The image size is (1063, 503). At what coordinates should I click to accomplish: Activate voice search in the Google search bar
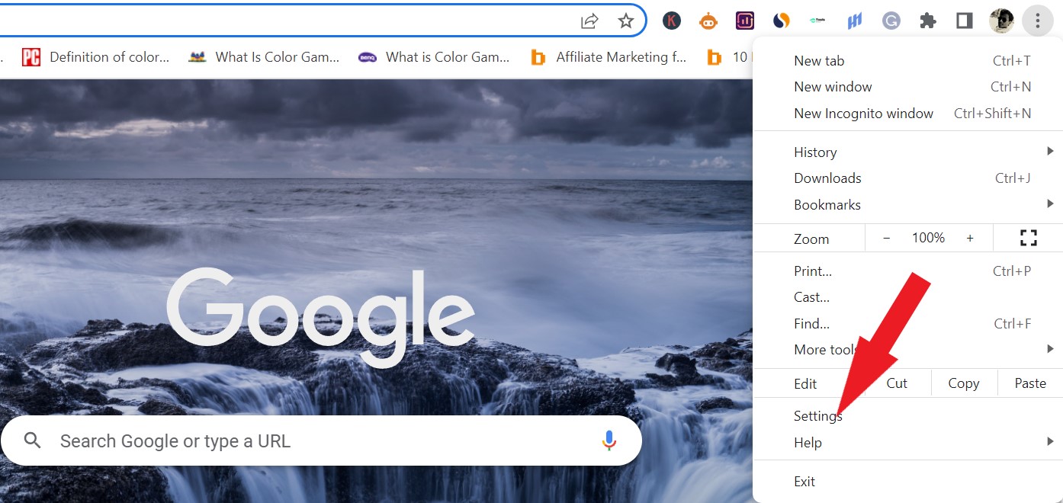609,441
